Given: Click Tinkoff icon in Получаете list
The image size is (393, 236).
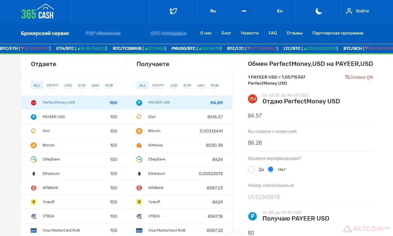Looking at the screenshot, I should click(139, 202).
